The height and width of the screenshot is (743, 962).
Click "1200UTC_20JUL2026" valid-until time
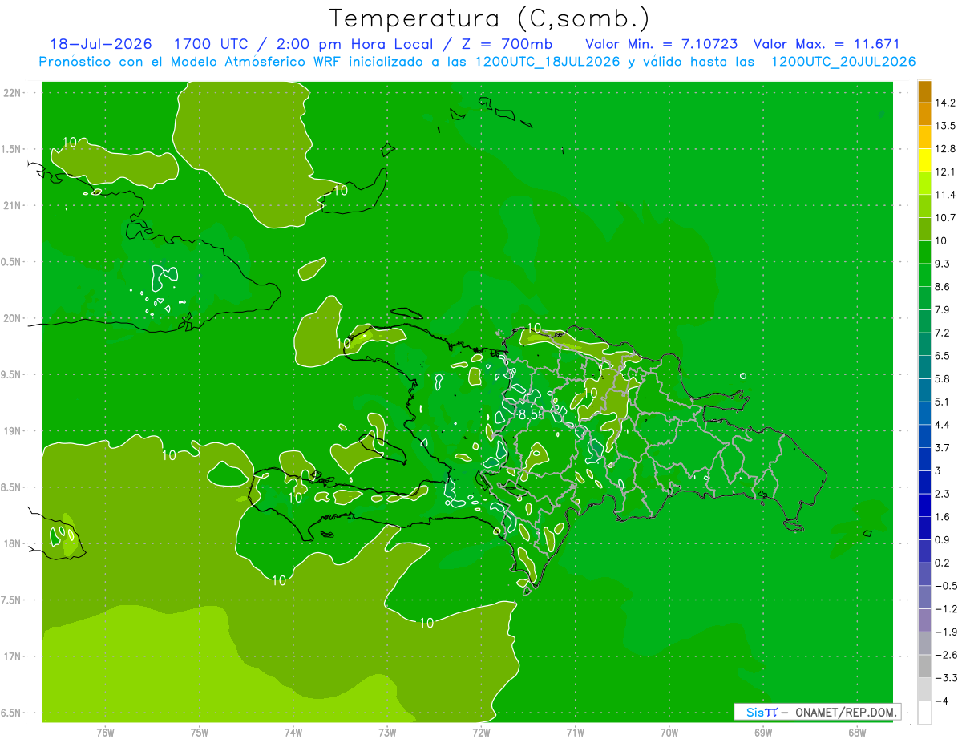843,62
